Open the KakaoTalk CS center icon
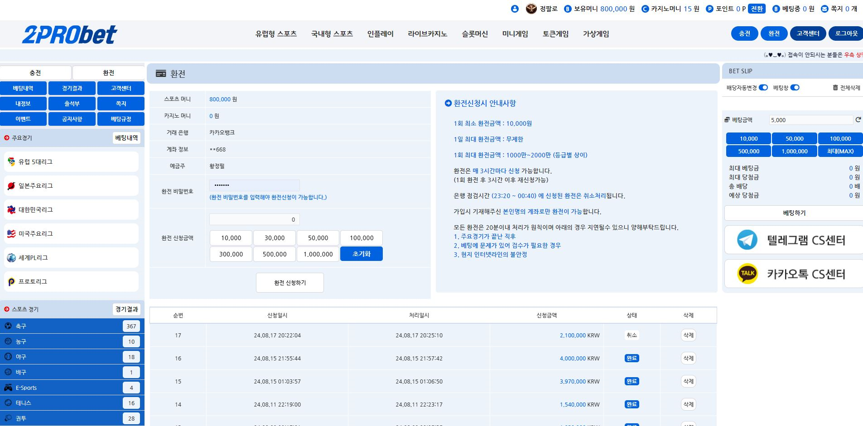Viewport: 863px width, 426px height. click(747, 274)
